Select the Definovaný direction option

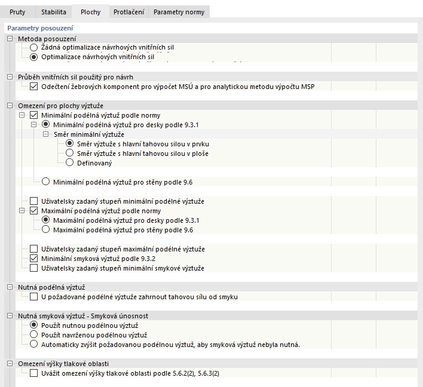pyautogui.click(x=70, y=163)
